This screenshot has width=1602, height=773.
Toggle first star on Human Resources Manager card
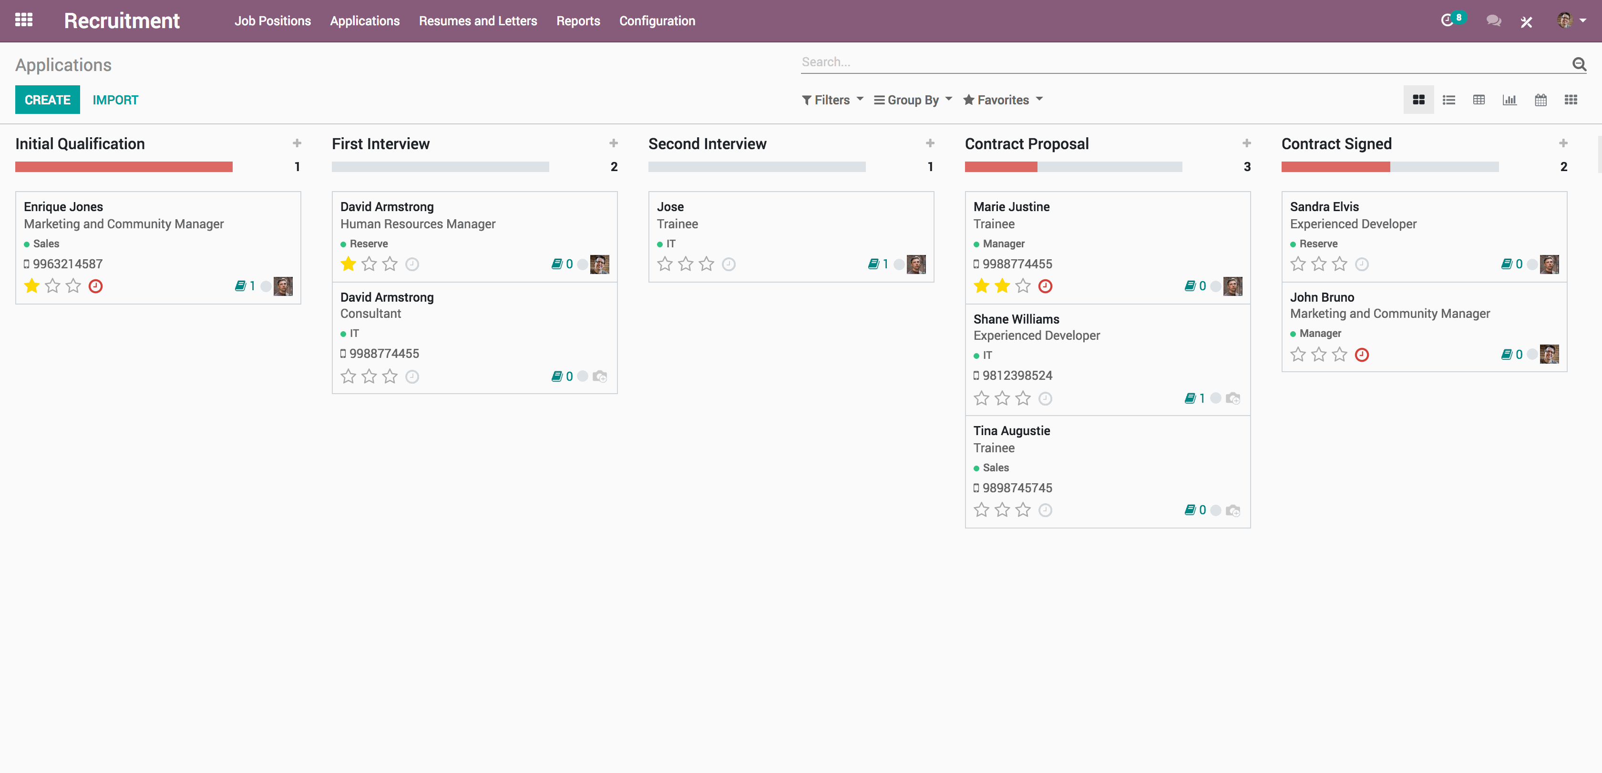pos(348,264)
